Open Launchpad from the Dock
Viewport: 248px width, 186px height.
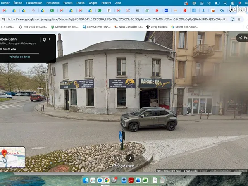[x=93, y=180]
